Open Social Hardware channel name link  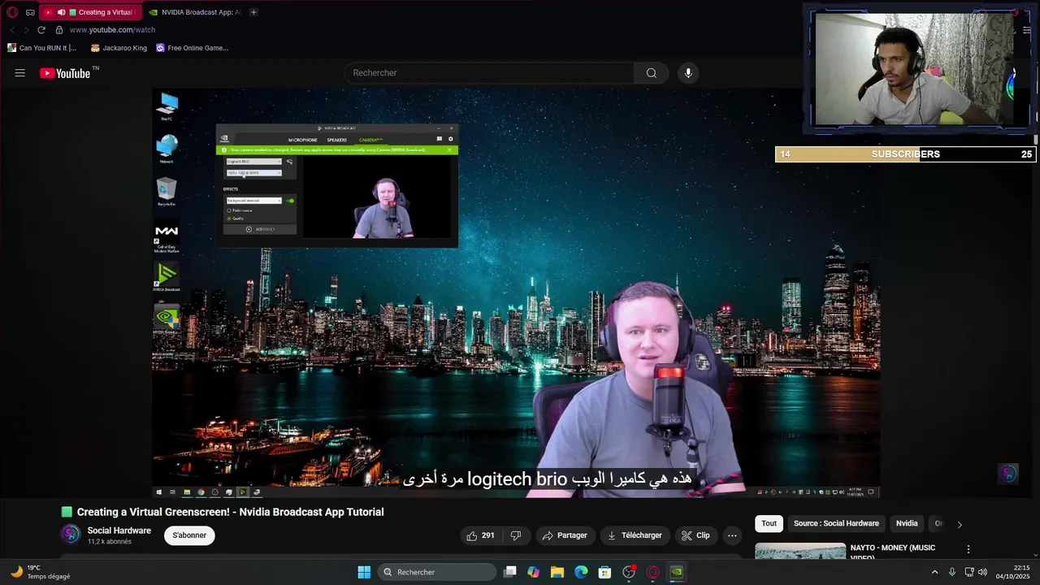(119, 531)
